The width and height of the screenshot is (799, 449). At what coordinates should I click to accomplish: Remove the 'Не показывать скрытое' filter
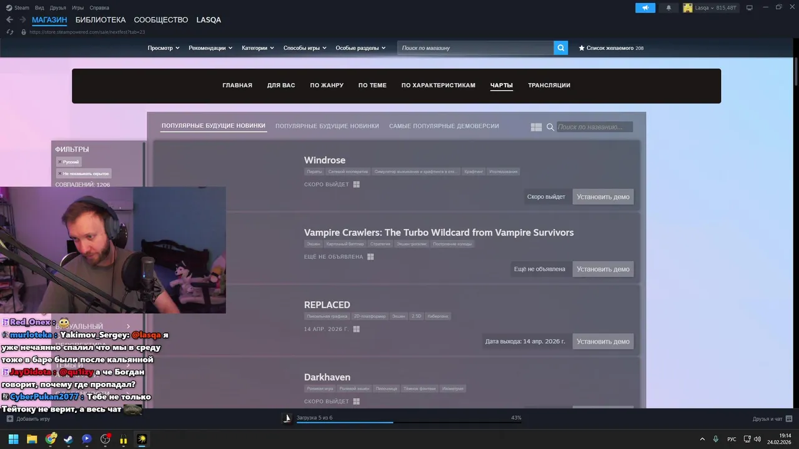pos(60,173)
